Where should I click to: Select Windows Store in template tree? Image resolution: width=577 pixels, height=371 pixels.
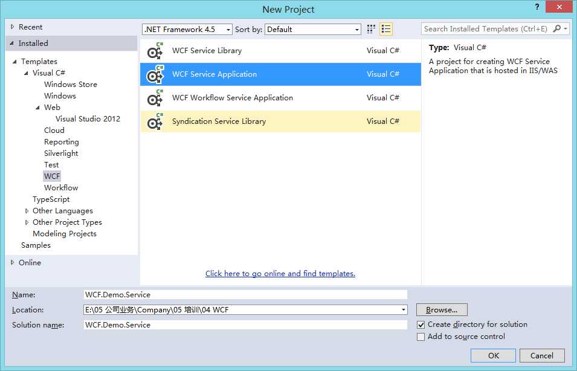pos(71,84)
